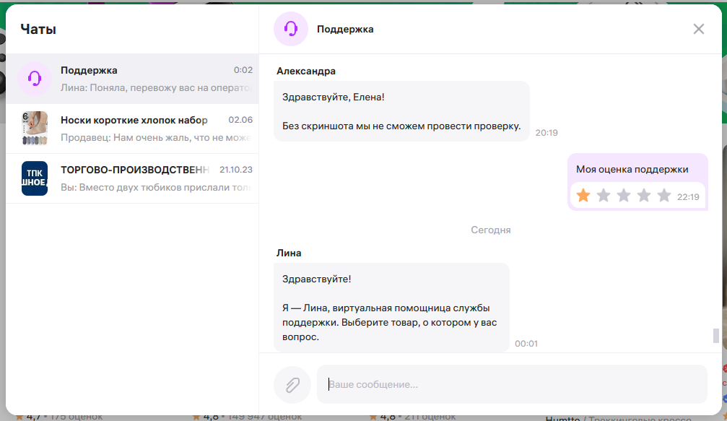
Task: Set support rating to four stars
Action: coord(644,195)
